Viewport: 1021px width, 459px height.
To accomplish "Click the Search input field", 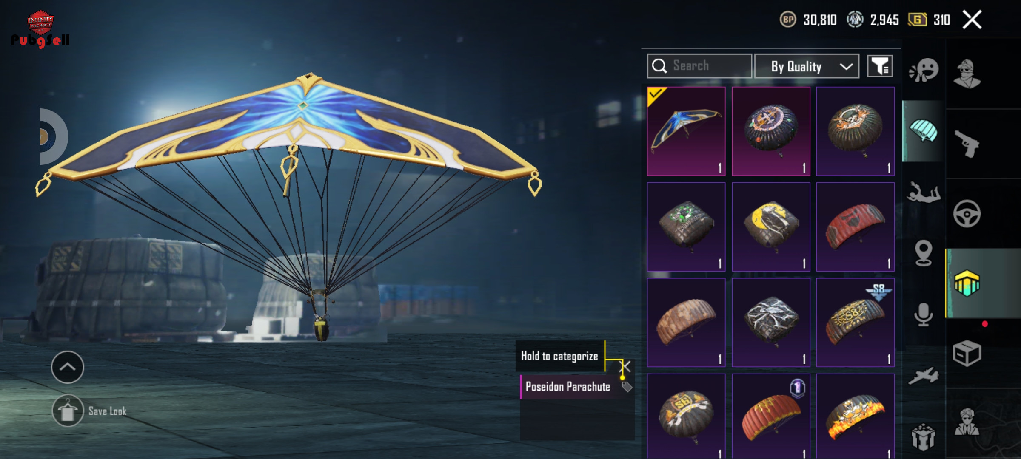I will [699, 66].
